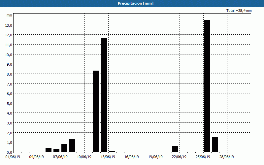This screenshot has height=165, width=264.
Task: Click the Precipitación [mm] chart title
Action: (x=136, y=3)
